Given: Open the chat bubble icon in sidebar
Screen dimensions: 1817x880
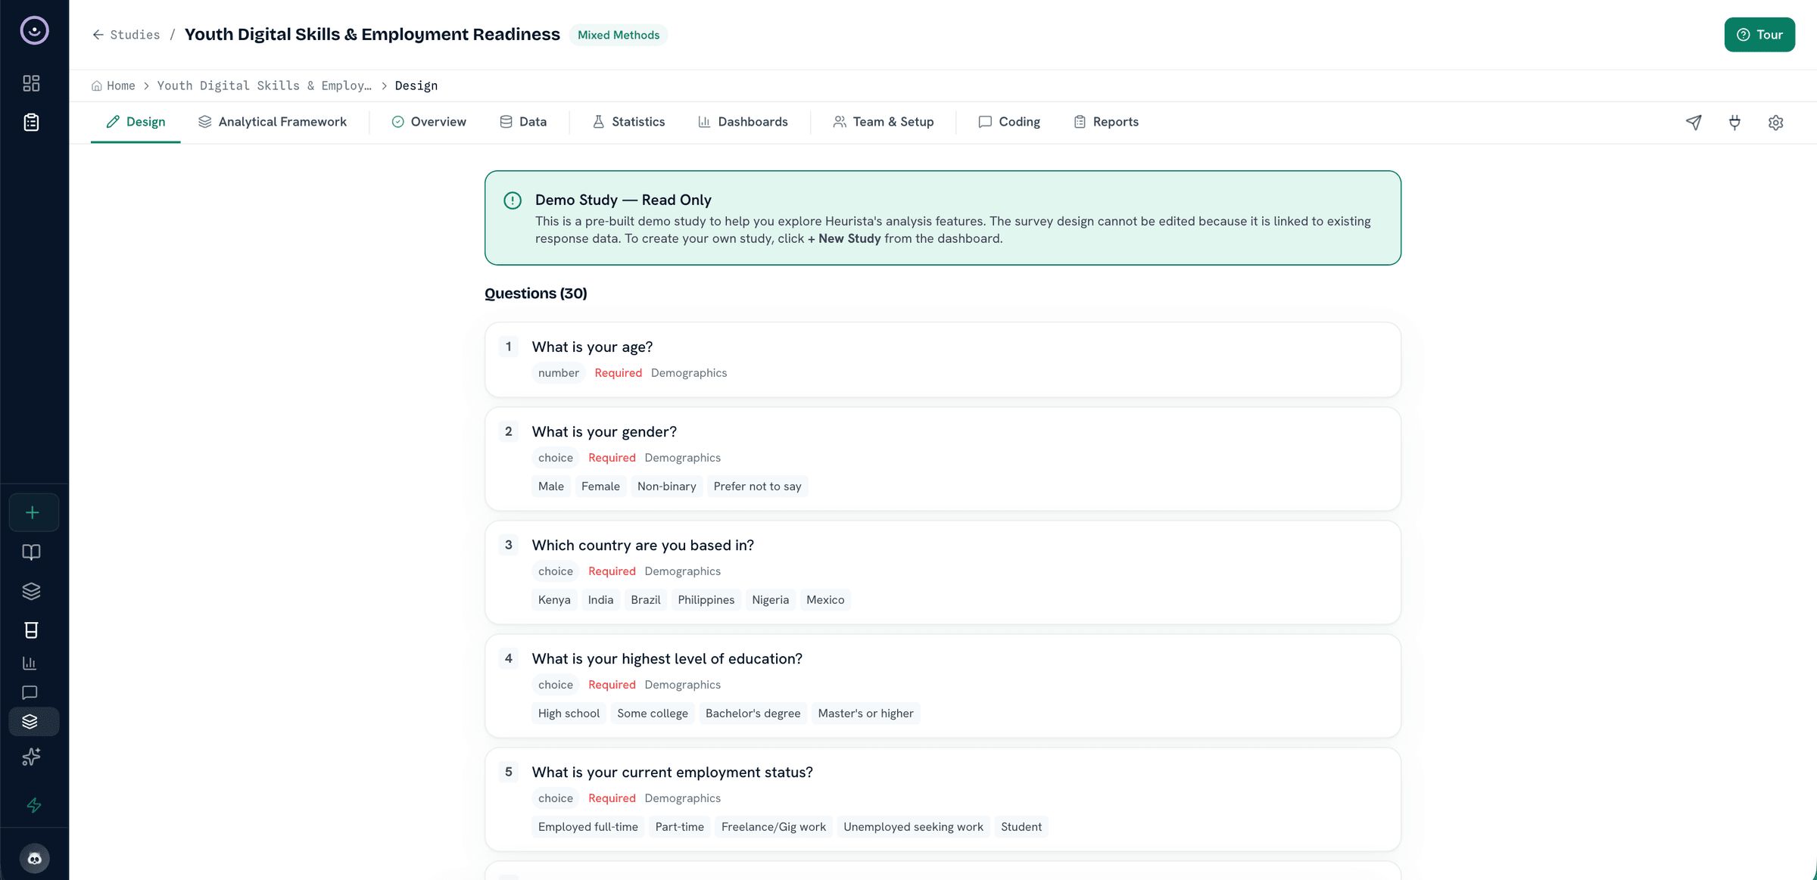Looking at the screenshot, I should point(30,692).
